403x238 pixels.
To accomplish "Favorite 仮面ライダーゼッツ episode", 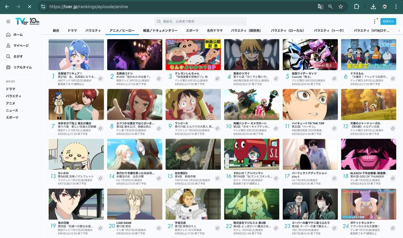I will click(334, 79).
